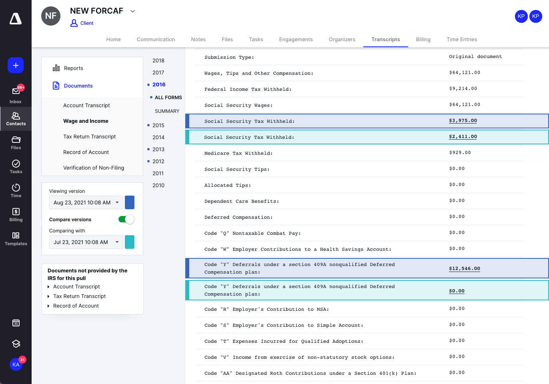Open Files from the left navigation rail
Viewport: 549px width, 384px height.
point(16,142)
